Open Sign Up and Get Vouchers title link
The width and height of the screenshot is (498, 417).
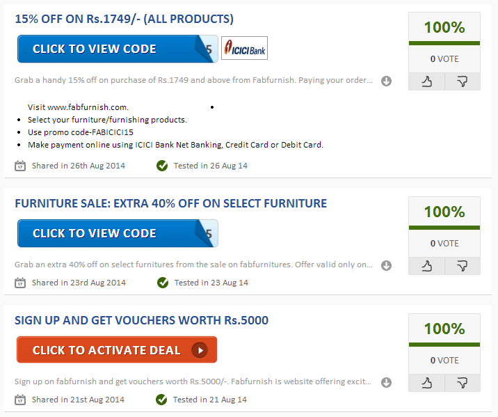pos(141,320)
